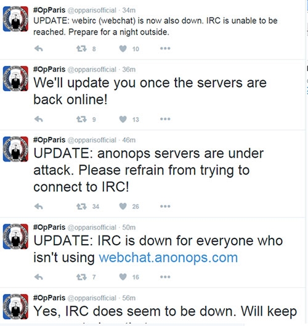
Task: Retweet the 34m webirc update tweet
Action: point(81,49)
